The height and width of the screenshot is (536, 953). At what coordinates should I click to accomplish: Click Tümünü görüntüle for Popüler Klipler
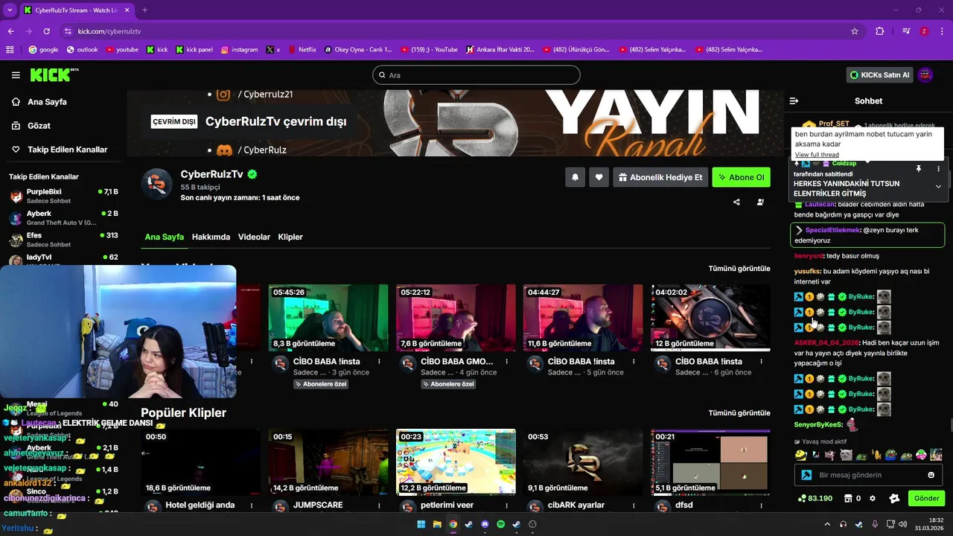pyautogui.click(x=739, y=412)
